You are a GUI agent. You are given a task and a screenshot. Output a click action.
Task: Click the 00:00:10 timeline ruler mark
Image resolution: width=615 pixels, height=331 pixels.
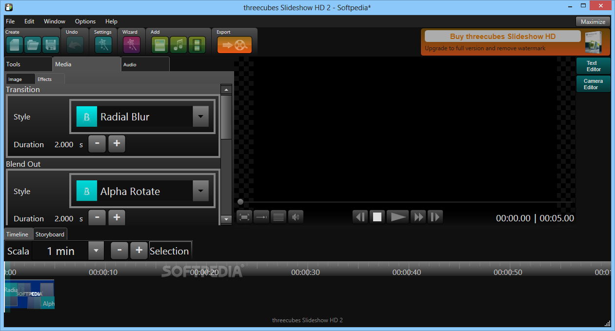tap(103, 273)
